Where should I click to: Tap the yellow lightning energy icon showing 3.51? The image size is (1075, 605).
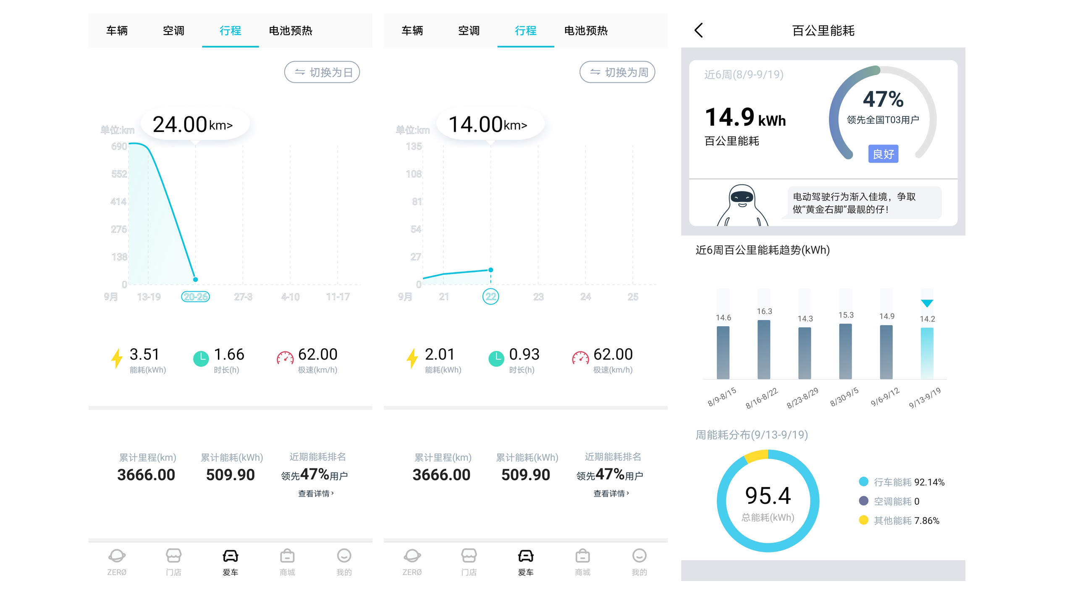116,356
